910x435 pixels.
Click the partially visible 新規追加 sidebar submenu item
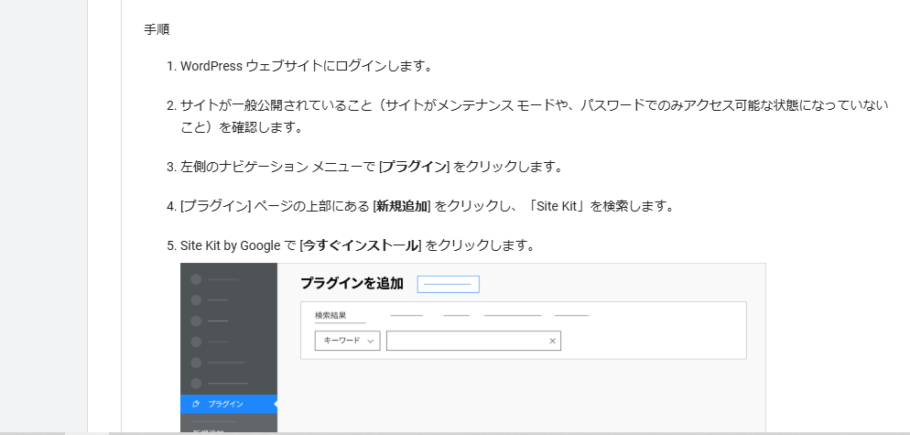click(209, 430)
